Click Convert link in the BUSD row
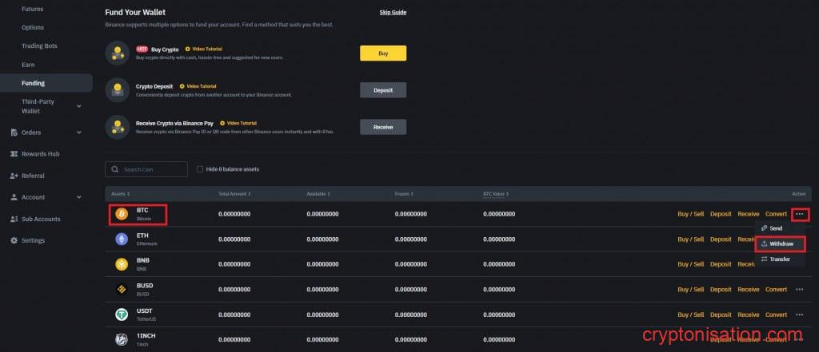This screenshot has height=352, width=819. [x=776, y=290]
